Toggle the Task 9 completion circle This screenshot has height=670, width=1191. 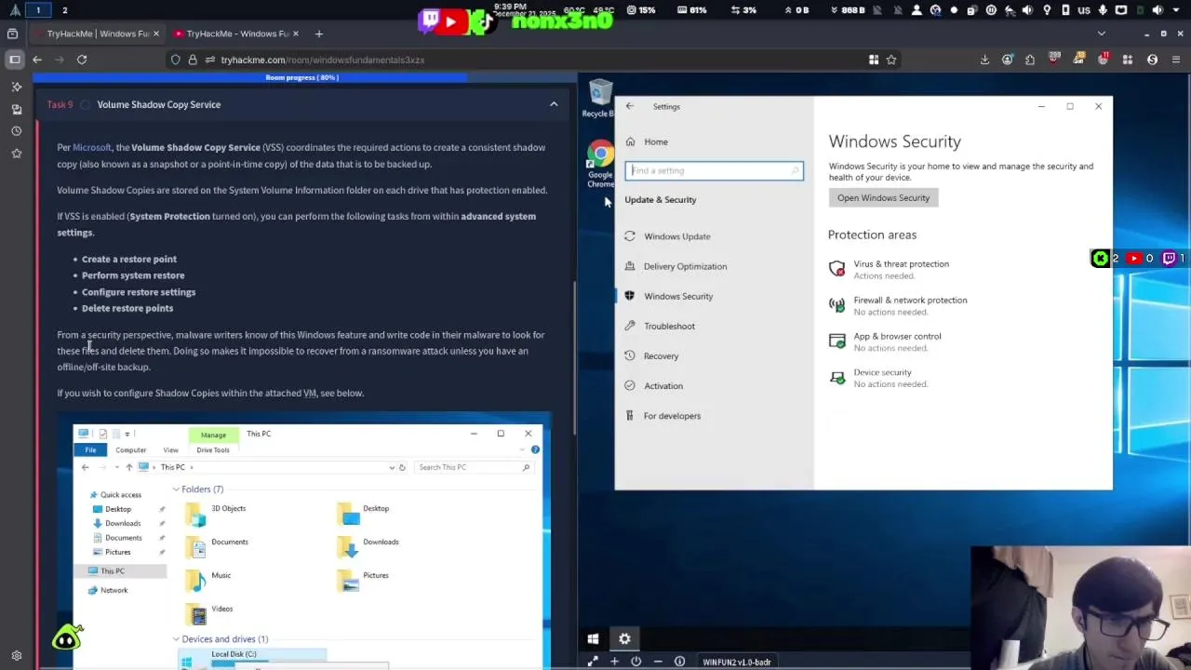[85, 104]
